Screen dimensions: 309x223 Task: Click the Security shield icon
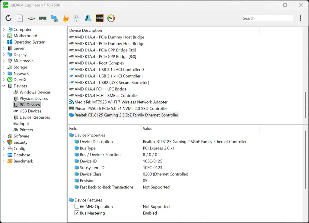[x=10, y=142]
